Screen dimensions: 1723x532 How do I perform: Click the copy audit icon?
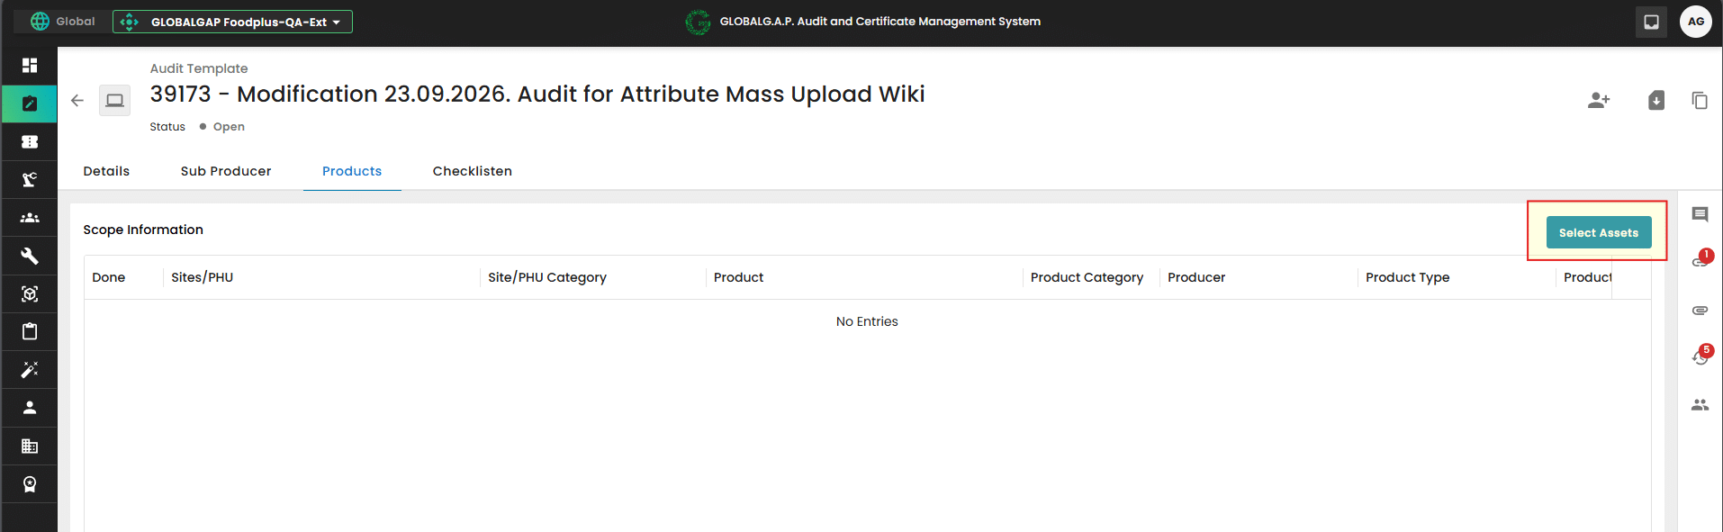[x=1700, y=100]
